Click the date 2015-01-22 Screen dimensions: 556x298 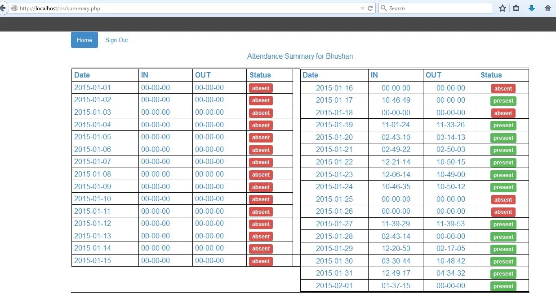click(x=334, y=162)
